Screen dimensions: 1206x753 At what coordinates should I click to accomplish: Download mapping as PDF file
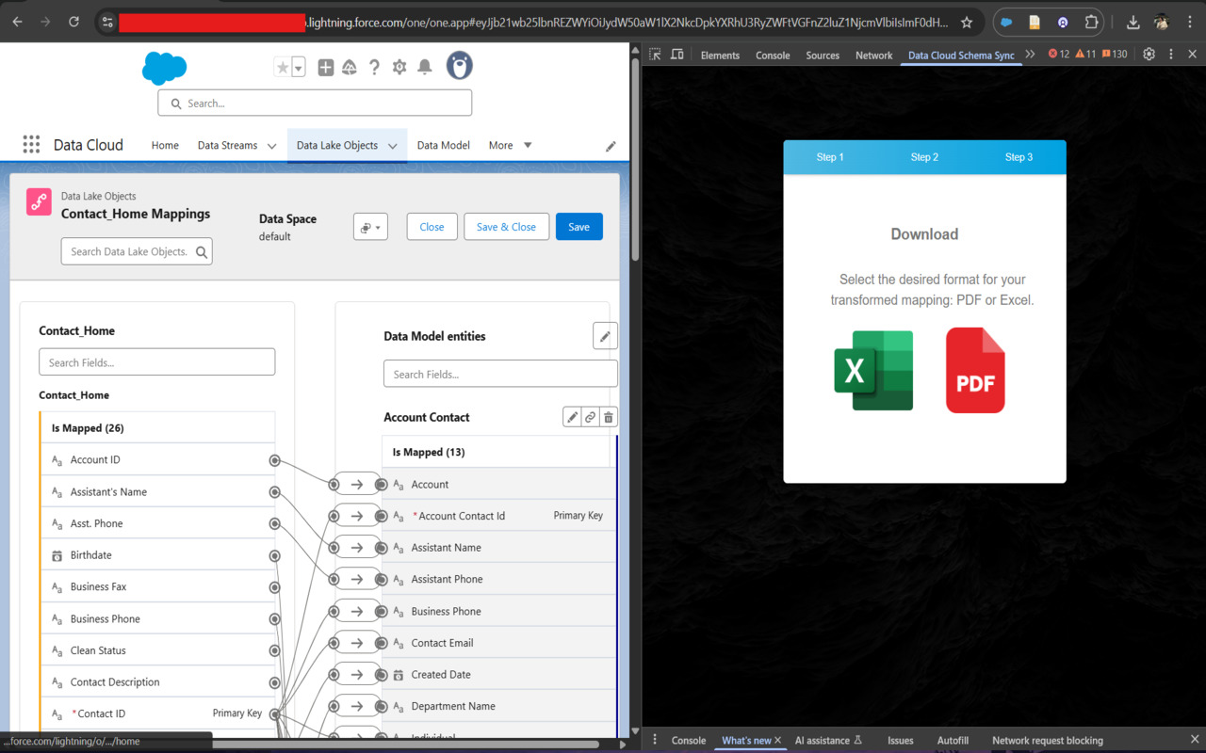(x=975, y=370)
